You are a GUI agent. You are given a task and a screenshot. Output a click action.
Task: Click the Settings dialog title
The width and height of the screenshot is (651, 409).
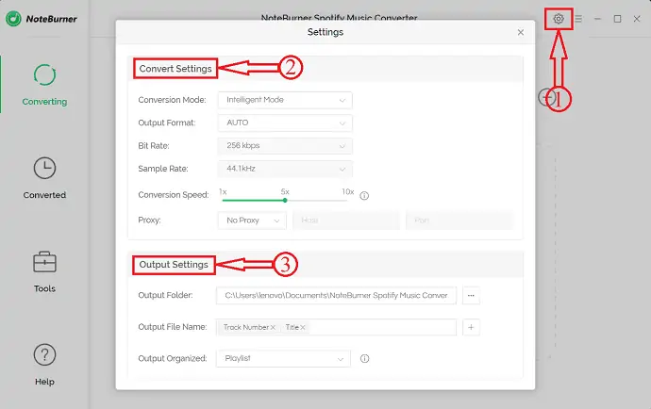[325, 32]
